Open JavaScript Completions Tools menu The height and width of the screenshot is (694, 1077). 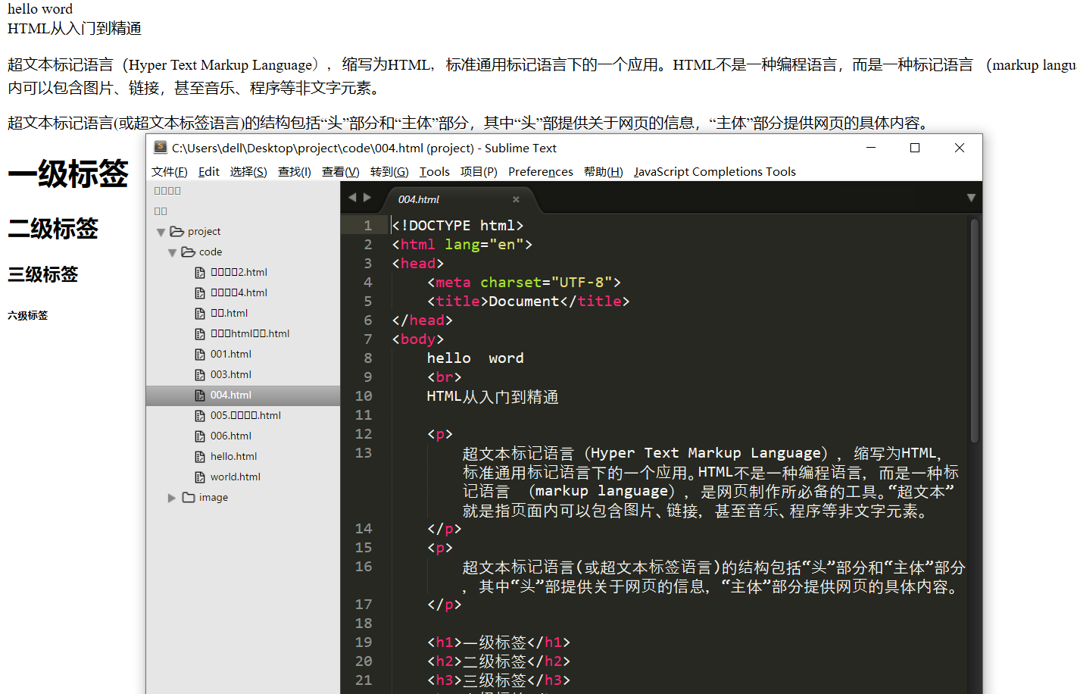pyautogui.click(x=715, y=172)
